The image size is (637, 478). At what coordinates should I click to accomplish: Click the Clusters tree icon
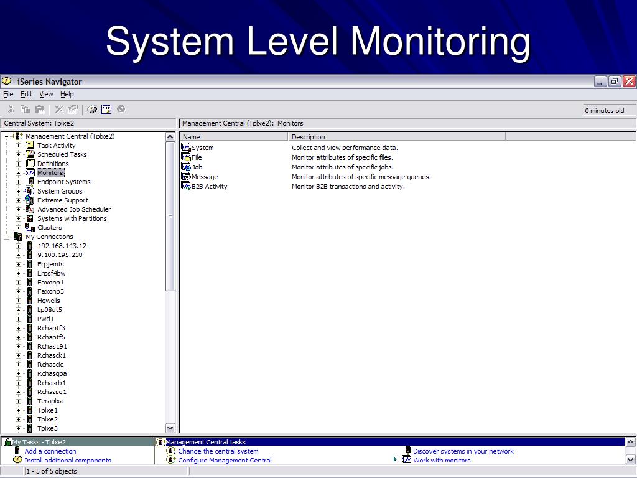pyautogui.click(x=30, y=227)
